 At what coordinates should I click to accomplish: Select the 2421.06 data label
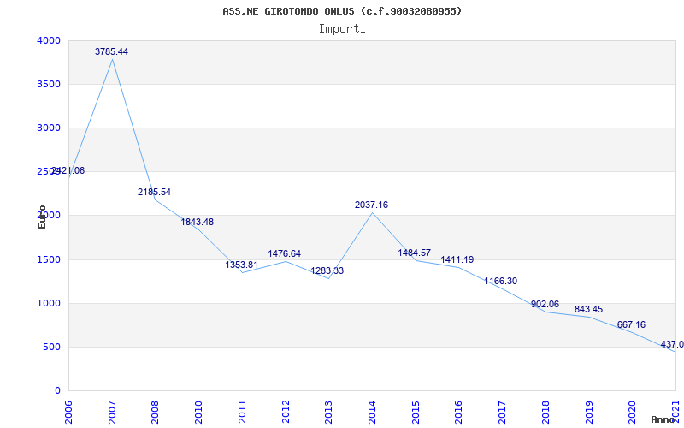coord(68,170)
